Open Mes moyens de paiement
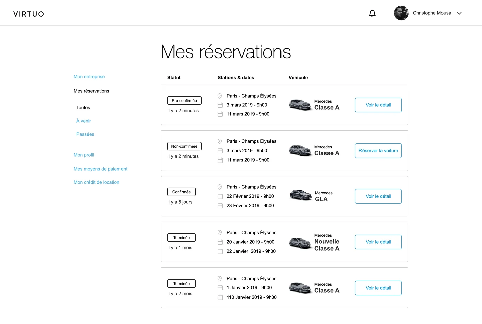This screenshot has height=324, width=482. pyautogui.click(x=100, y=169)
